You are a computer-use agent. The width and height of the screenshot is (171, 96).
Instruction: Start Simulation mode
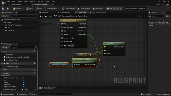click(98, 9)
